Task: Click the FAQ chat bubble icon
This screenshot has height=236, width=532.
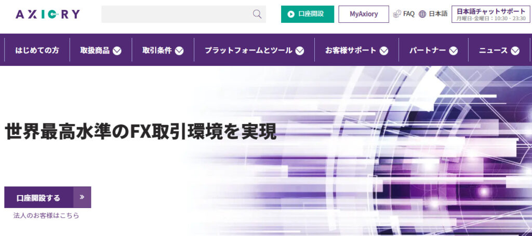Action: [397, 14]
